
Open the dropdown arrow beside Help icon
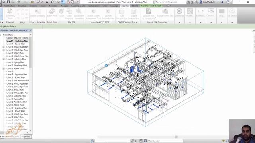pyautogui.click(x=231, y=2)
